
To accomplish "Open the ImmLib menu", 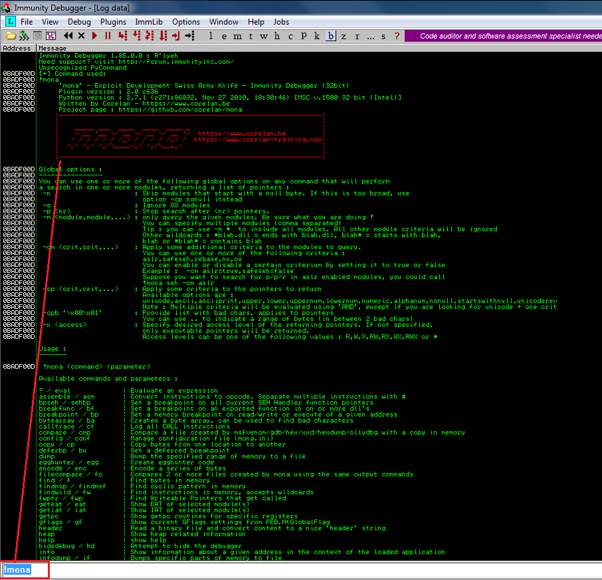I will pyautogui.click(x=149, y=22).
